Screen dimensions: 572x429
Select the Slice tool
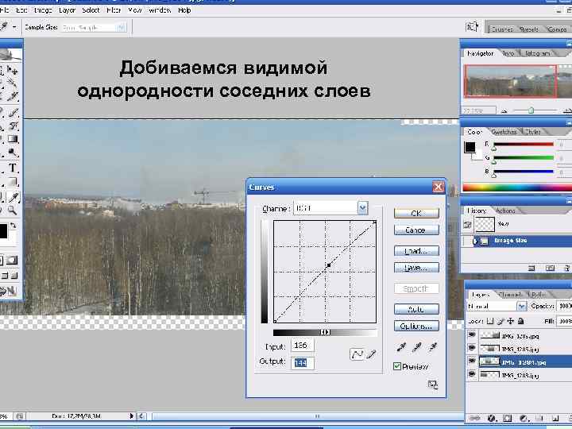[13, 96]
